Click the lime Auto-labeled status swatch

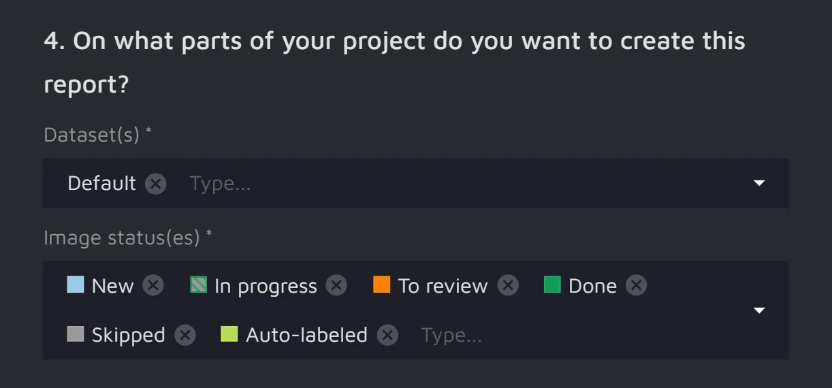click(229, 334)
